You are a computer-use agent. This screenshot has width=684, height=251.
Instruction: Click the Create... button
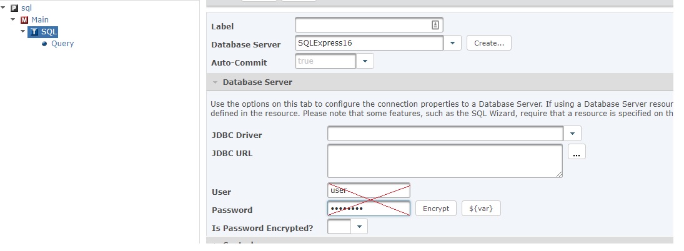(488, 43)
